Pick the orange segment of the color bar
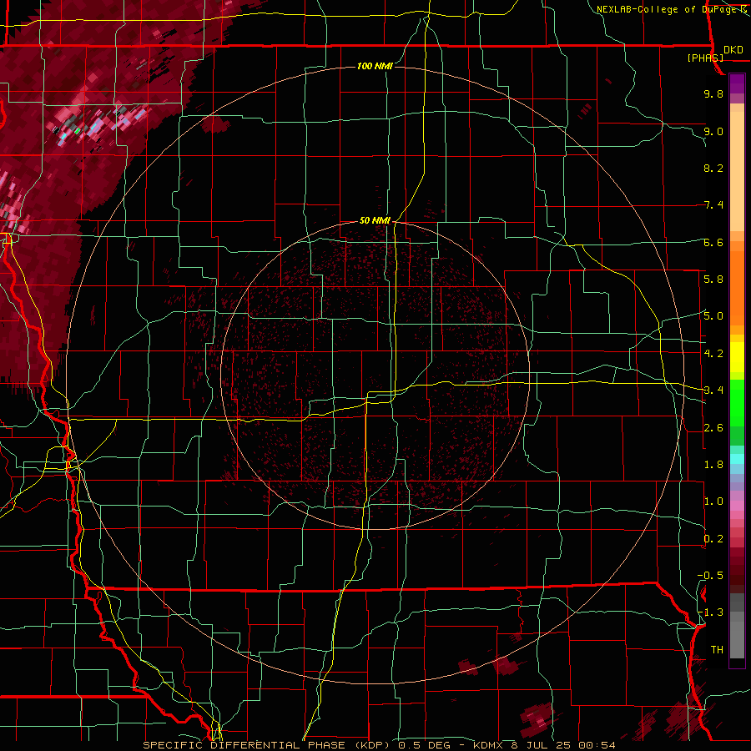Screen dimensions: 751x751 click(737, 287)
